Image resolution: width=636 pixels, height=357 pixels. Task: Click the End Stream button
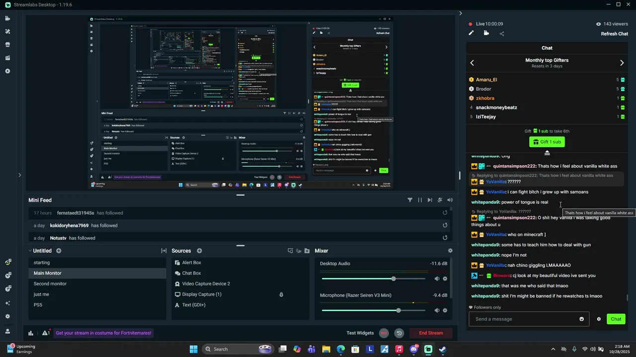[x=431, y=333]
